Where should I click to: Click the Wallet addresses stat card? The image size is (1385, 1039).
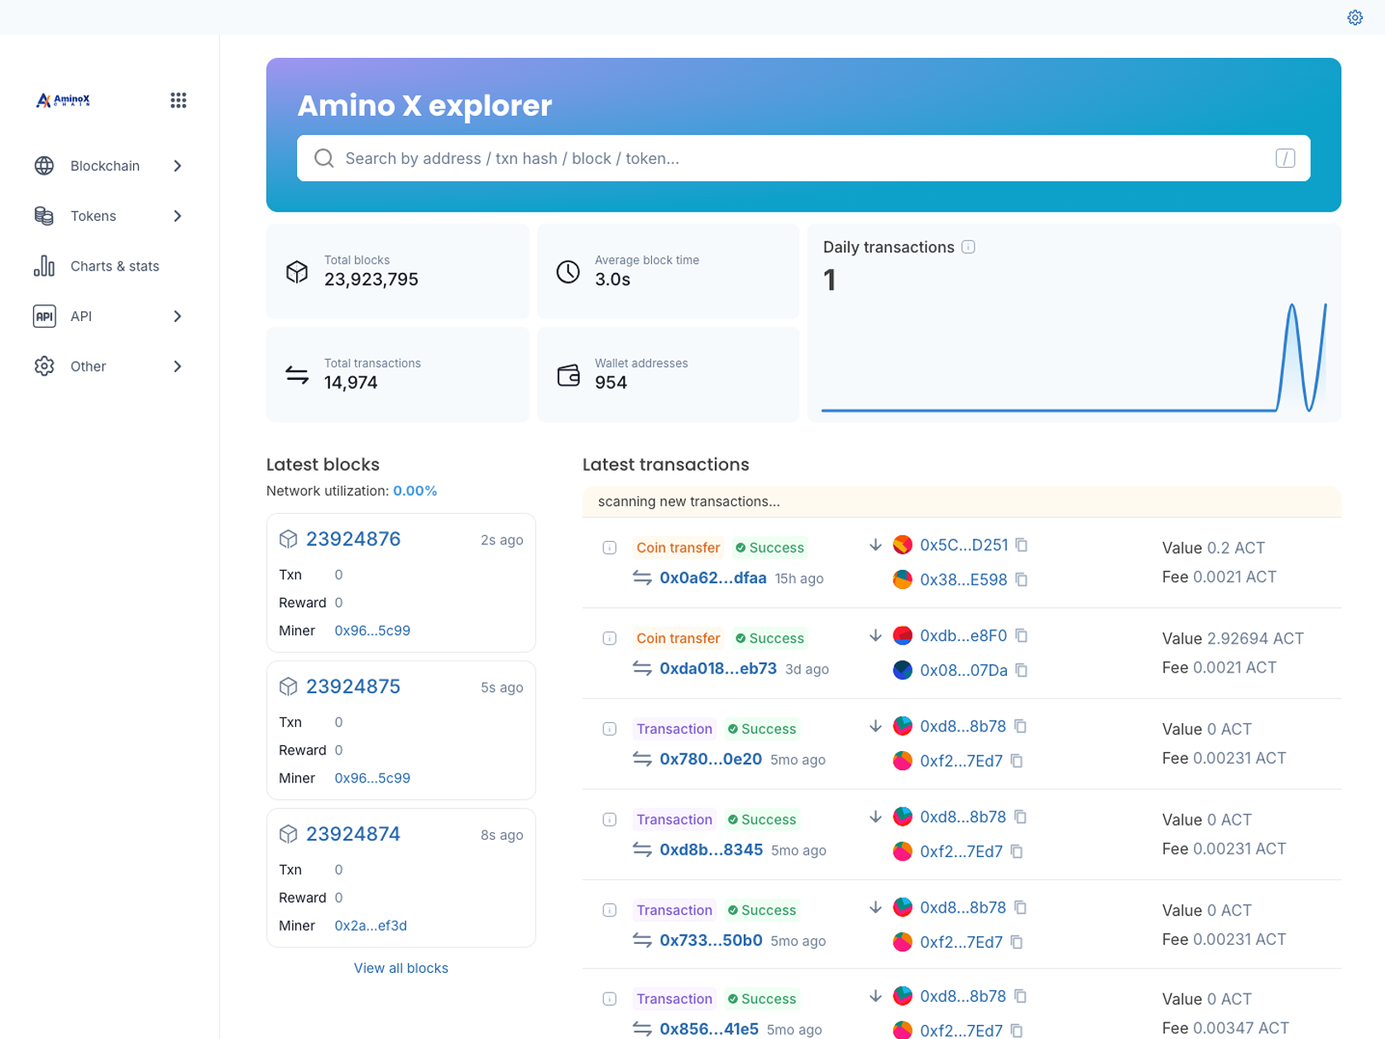[x=669, y=375]
